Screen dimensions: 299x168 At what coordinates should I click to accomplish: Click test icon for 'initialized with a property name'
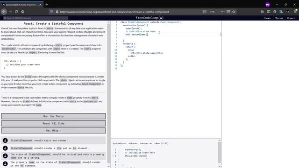click(5, 156)
